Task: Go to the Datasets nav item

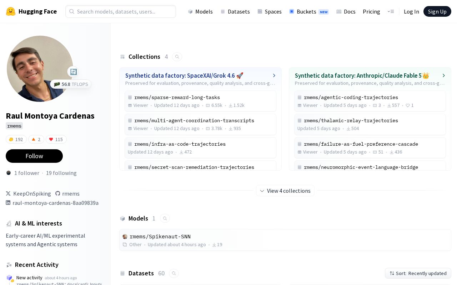Action: [x=235, y=11]
